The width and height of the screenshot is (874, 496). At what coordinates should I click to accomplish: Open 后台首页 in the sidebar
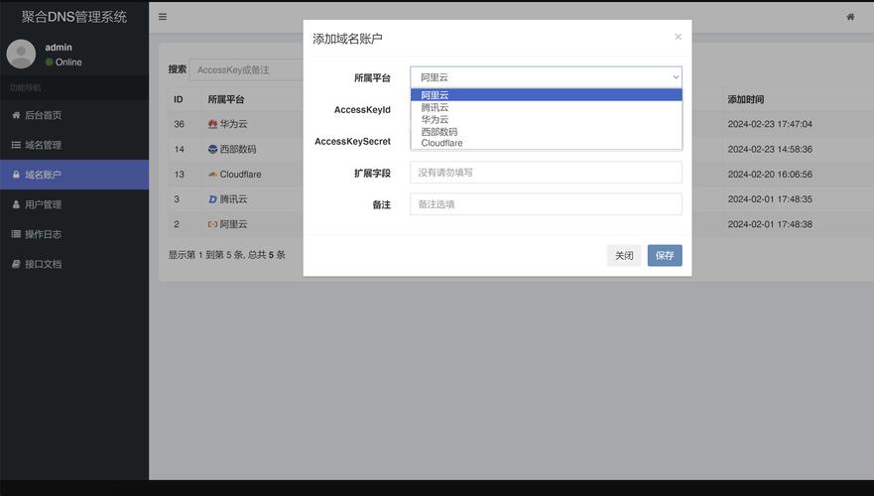(43, 115)
